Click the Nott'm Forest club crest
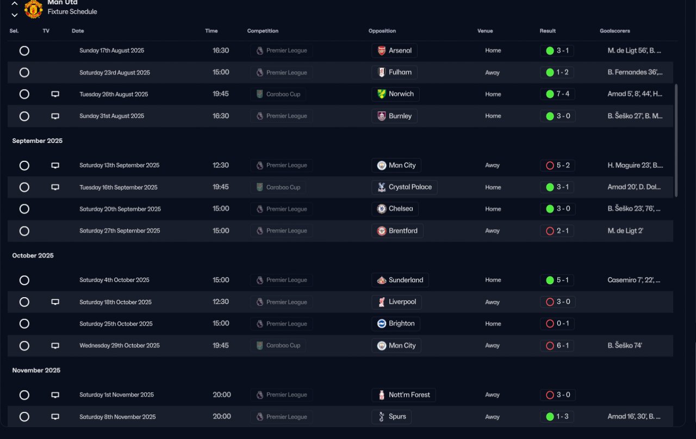 pos(382,395)
